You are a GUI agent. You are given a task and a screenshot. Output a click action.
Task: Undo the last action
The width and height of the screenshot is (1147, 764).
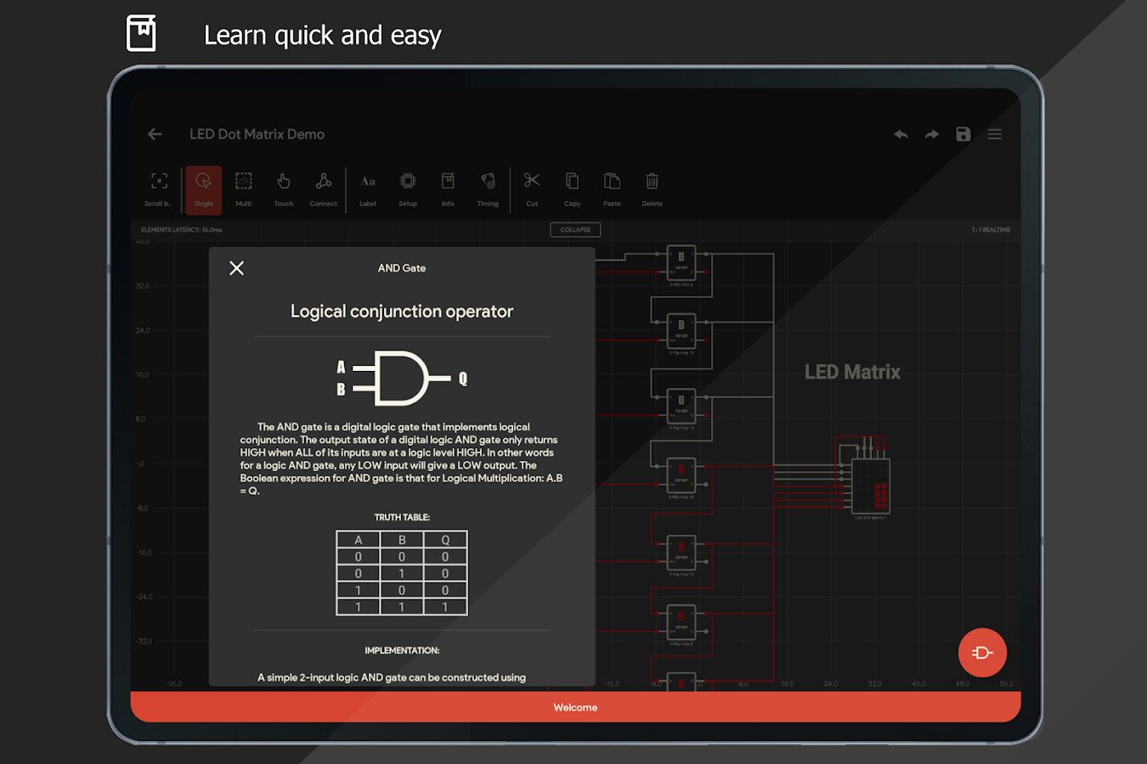point(901,134)
